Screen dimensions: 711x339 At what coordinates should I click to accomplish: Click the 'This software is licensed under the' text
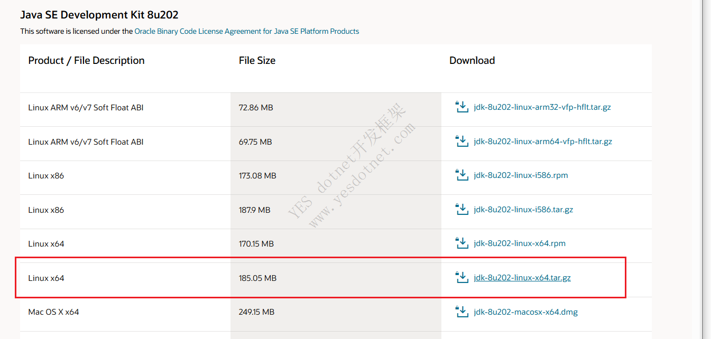(x=77, y=31)
